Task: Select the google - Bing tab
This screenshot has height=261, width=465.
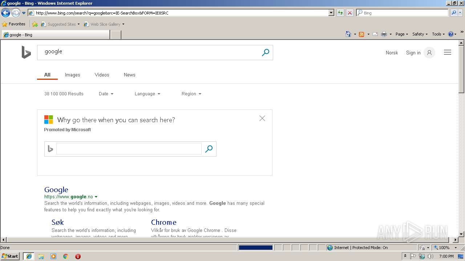Action: click(55, 35)
